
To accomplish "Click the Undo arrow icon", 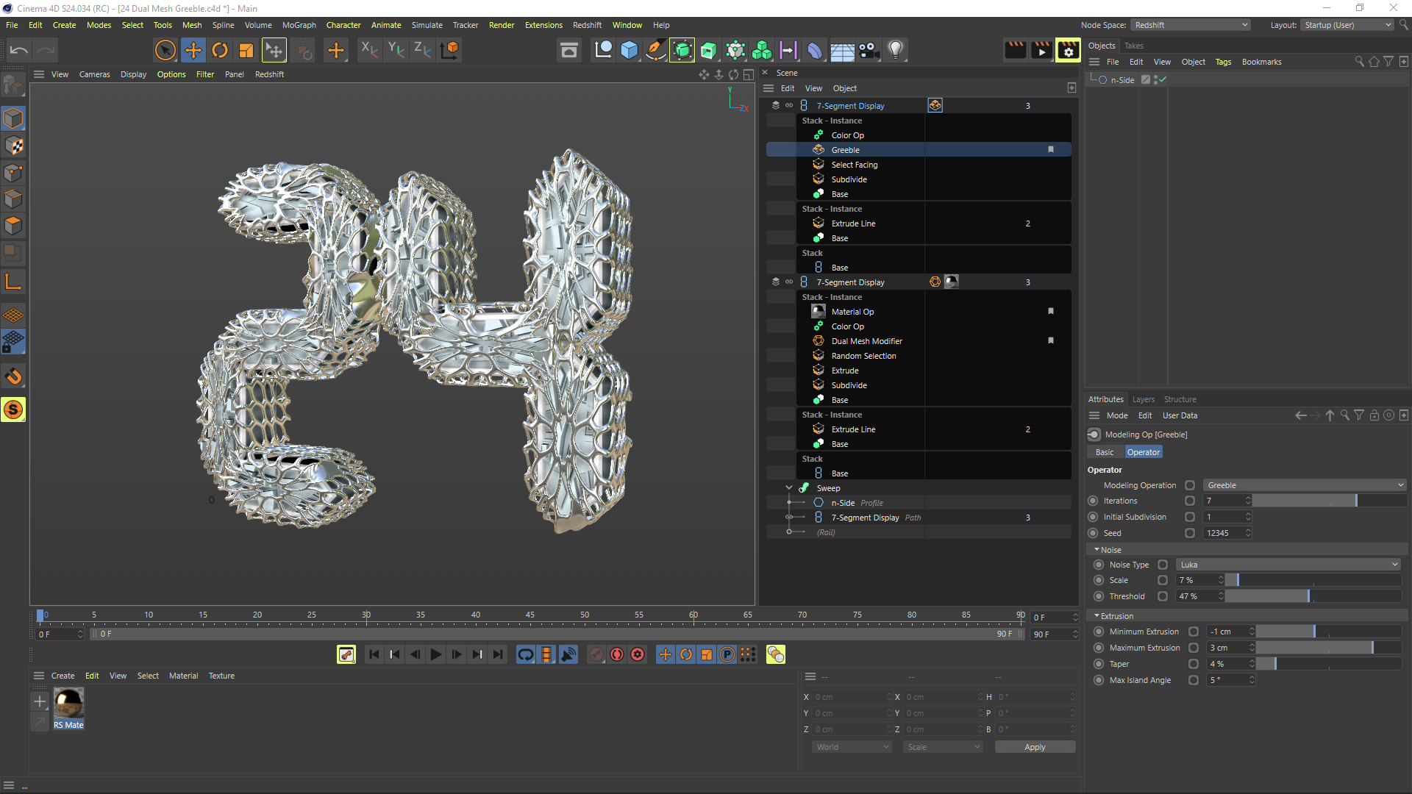I will click(x=19, y=50).
